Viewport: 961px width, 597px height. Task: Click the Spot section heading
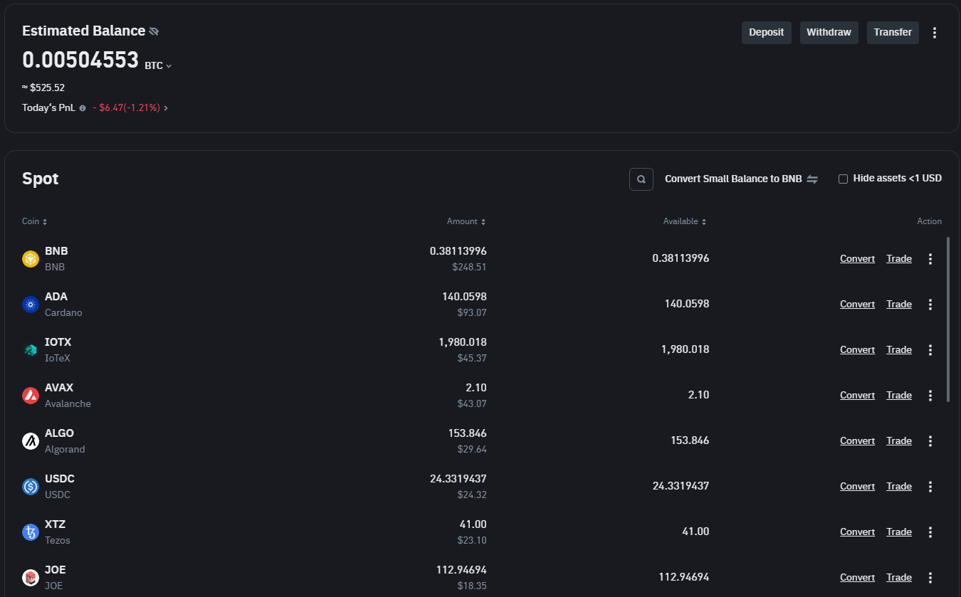(41, 179)
